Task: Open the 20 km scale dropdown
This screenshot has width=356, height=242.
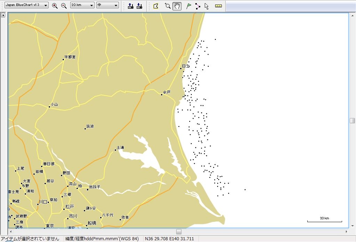Action: [x=82, y=5]
